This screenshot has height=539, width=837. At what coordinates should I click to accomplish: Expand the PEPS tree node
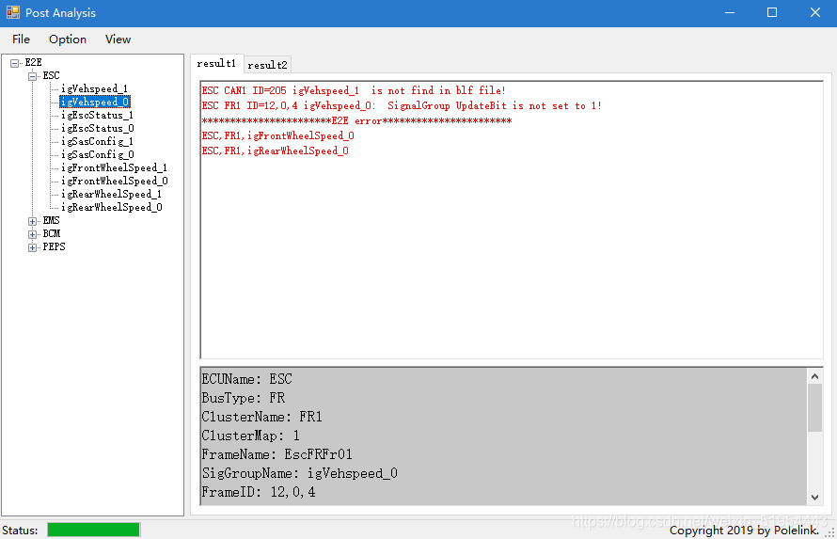[x=33, y=247]
